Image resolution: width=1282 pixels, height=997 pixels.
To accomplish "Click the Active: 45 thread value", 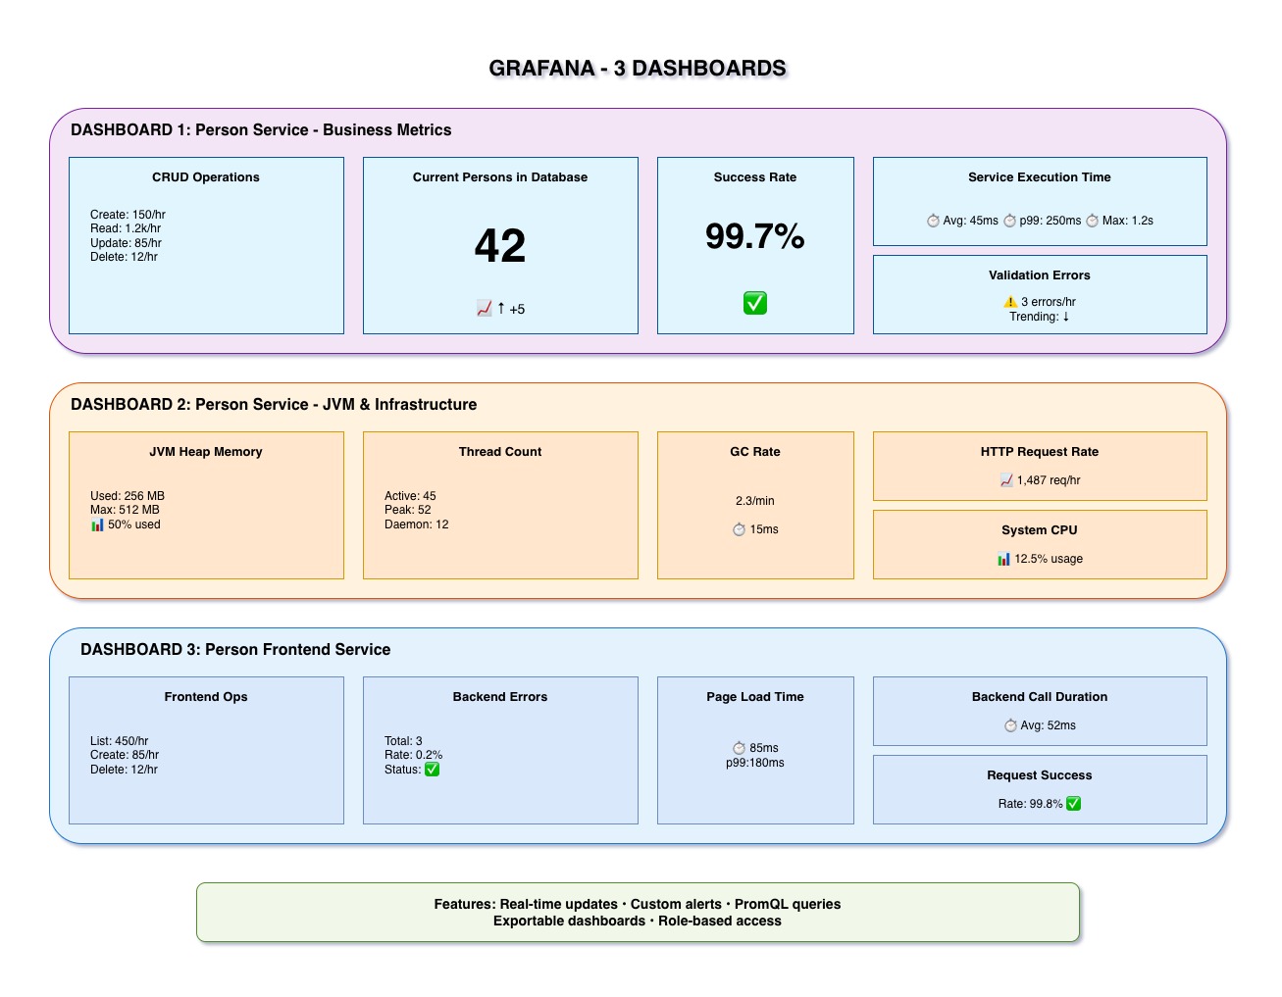I will click(410, 496).
